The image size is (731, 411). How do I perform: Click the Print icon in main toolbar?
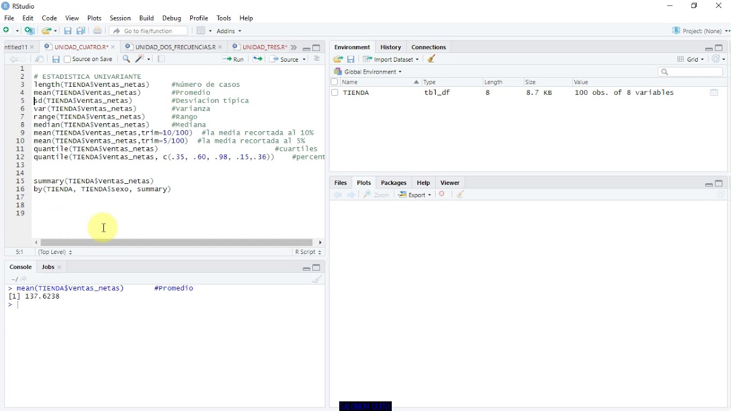tap(98, 31)
